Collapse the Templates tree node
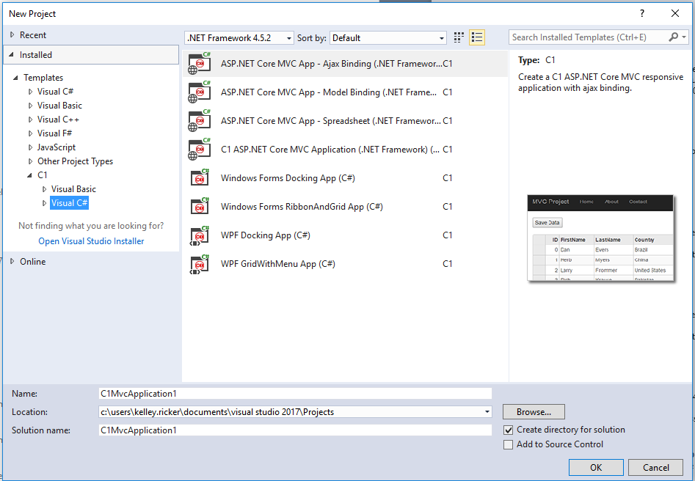 point(15,78)
